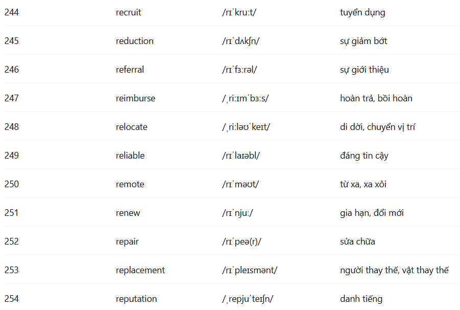Click the word 'reputation' in row 254

coord(136,299)
